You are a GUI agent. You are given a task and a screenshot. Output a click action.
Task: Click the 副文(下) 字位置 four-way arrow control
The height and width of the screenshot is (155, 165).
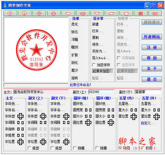[66, 142]
